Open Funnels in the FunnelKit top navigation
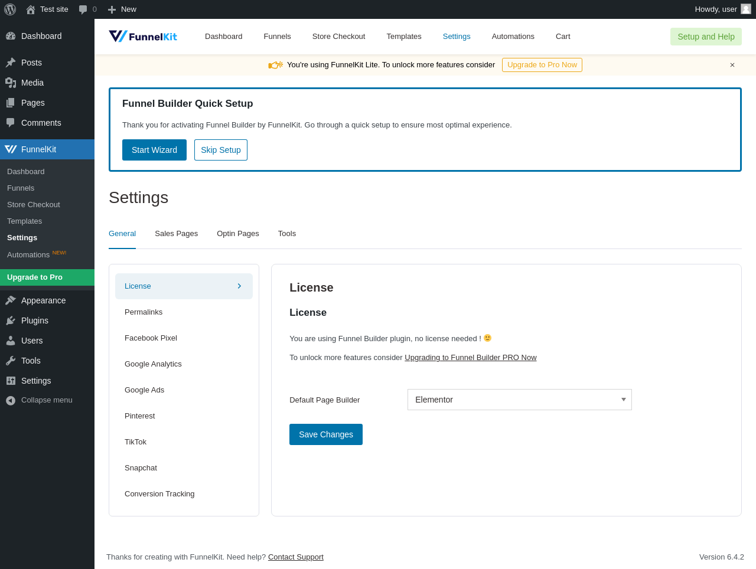 [x=277, y=37]
